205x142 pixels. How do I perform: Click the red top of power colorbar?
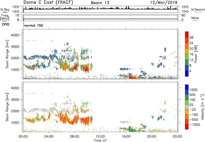click(187, 34)
